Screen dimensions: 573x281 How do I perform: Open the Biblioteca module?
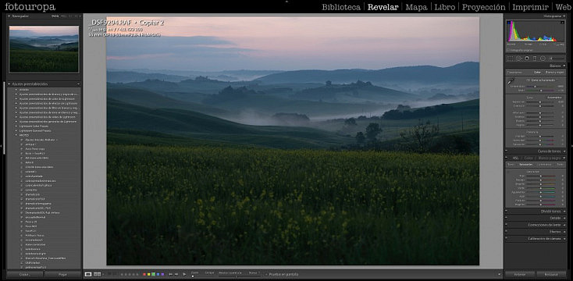[x=341, y=7]
